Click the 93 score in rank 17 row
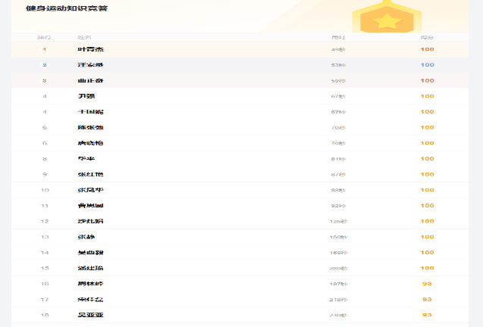This screenshot has height=327, width=483. [x=427, y=299]
